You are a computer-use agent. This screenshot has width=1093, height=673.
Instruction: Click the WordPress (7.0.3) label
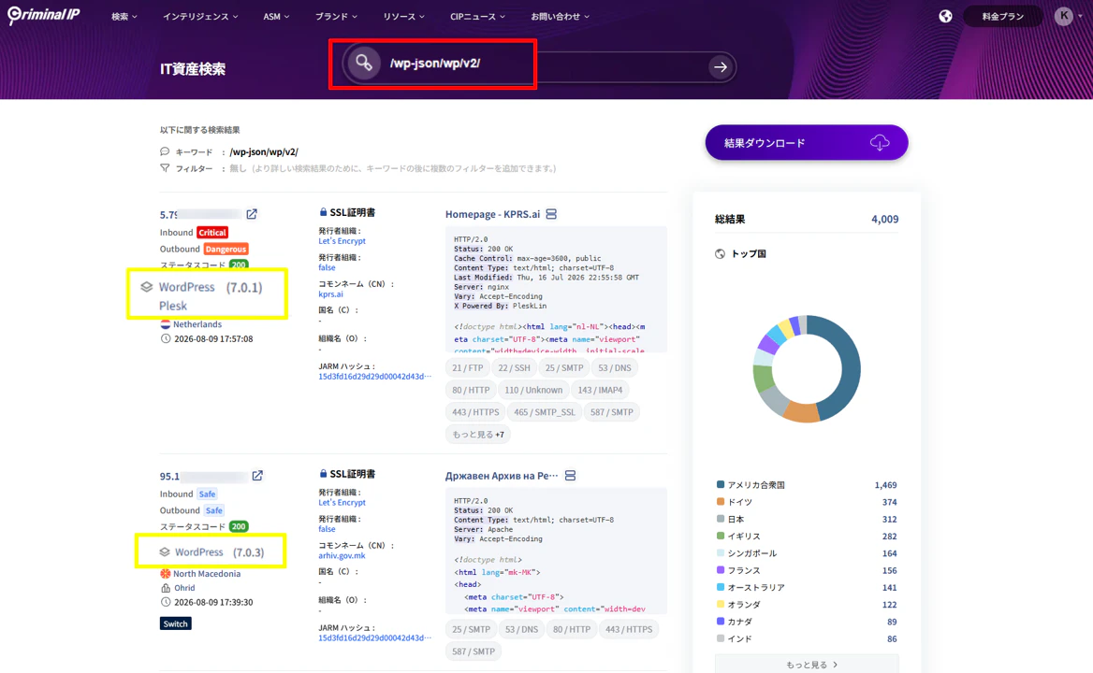click(219, 551)
